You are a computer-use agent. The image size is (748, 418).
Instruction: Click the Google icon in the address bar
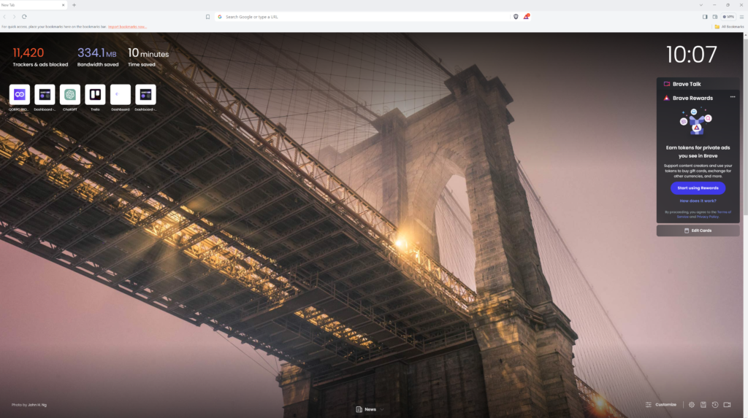(220, 17)
